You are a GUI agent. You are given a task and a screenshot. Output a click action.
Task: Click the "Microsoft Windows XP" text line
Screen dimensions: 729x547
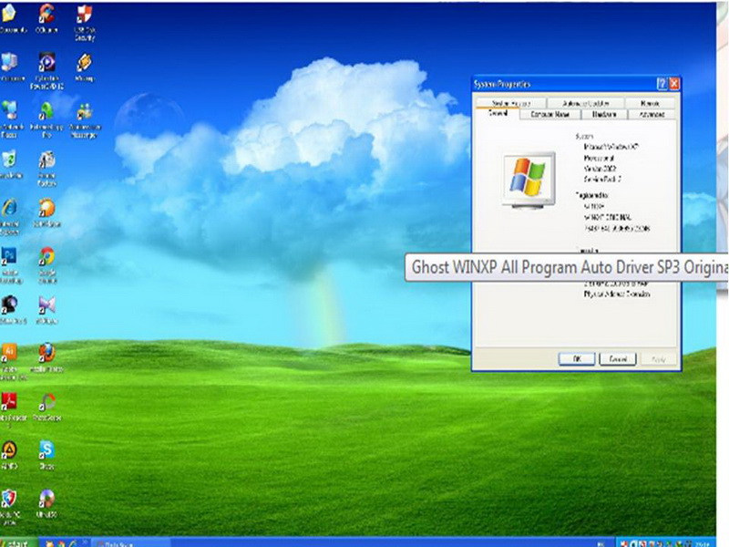pyautogui.click(x=611, y=147)
